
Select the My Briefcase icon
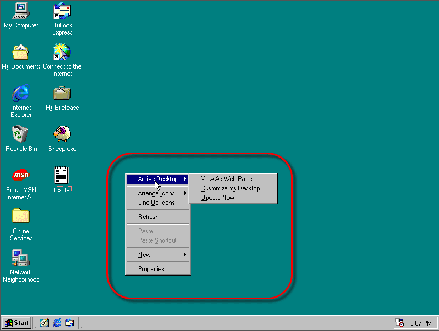pos(62,93)
